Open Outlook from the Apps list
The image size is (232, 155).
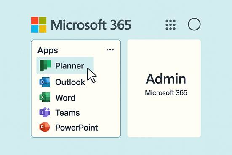coord(70,82)
